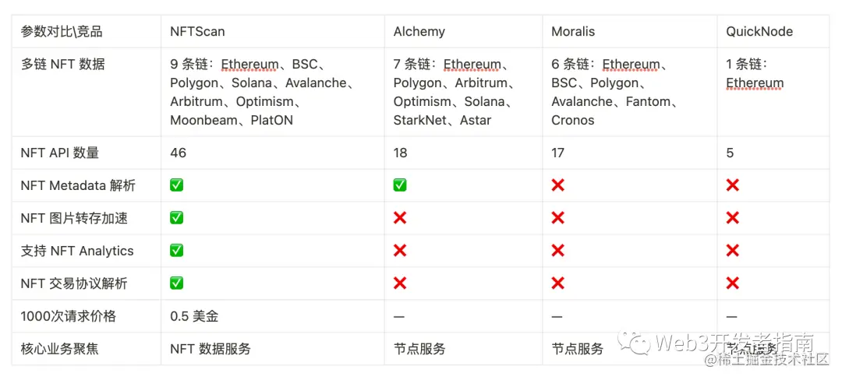Click NFTScan's green check for NFT Metadata 解析
842x380 pixels.
[177, 185]
